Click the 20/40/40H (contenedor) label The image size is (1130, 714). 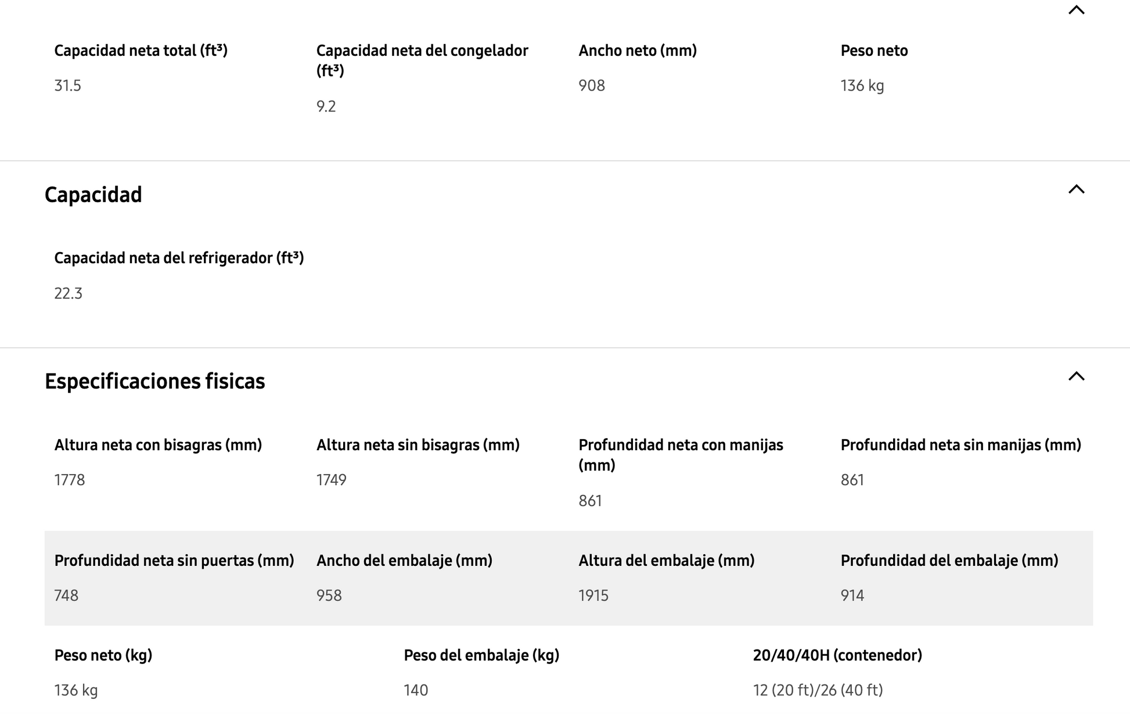tap(837, 655)
